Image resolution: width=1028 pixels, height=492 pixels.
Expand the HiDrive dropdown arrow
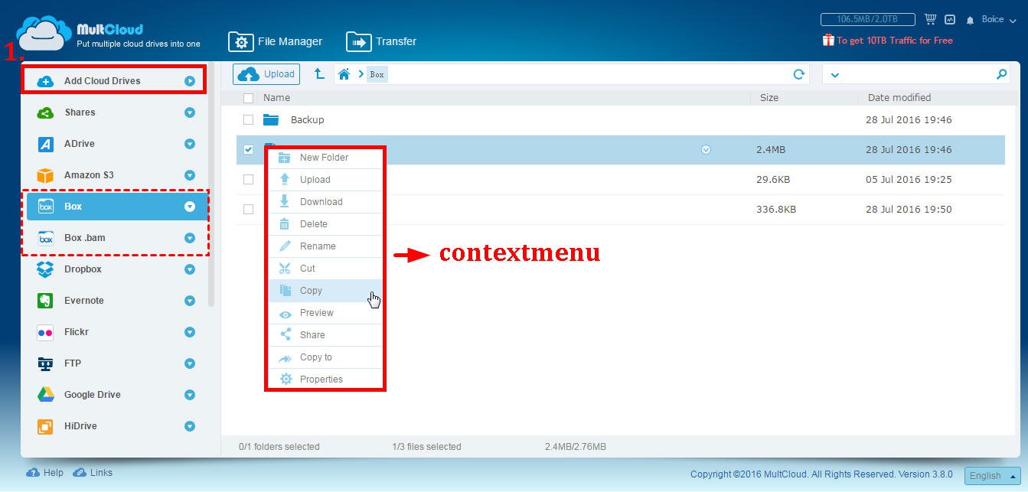tap(190, 426)
